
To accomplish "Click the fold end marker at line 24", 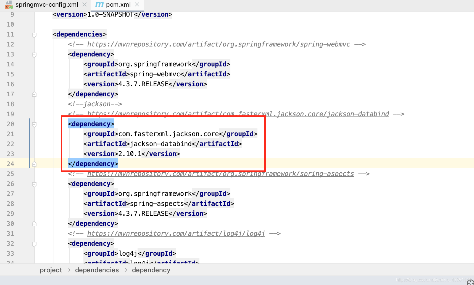I will [x=34, y=164].
